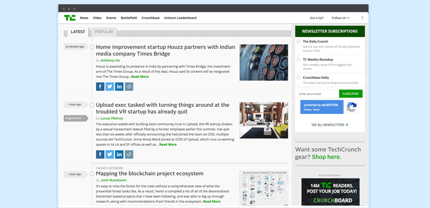Open the Houzz partners with Times Bridge headline
The width and height of the screenshot is (430, 208).
coord(165,50)
